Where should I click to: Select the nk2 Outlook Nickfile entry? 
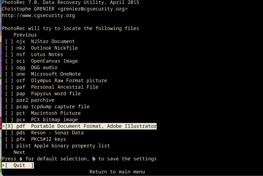(x=41, y=48)
